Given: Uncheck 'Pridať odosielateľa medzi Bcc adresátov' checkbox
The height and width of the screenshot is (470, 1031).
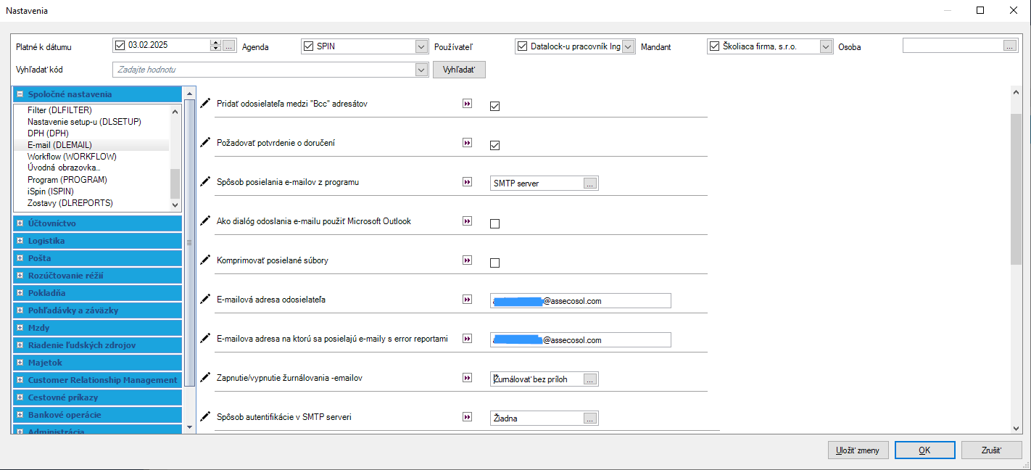Looking at the screenshot, I should [x=495, y=106].
